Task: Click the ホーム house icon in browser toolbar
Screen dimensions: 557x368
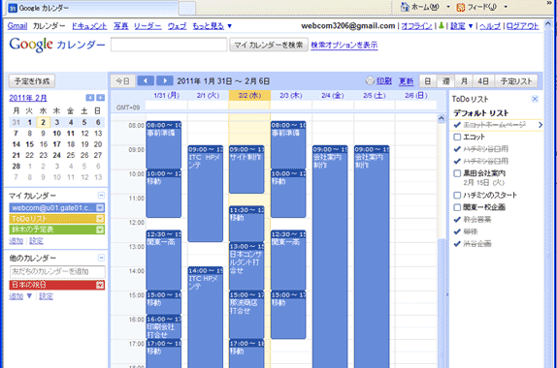Action: click(x=405, y=7)
